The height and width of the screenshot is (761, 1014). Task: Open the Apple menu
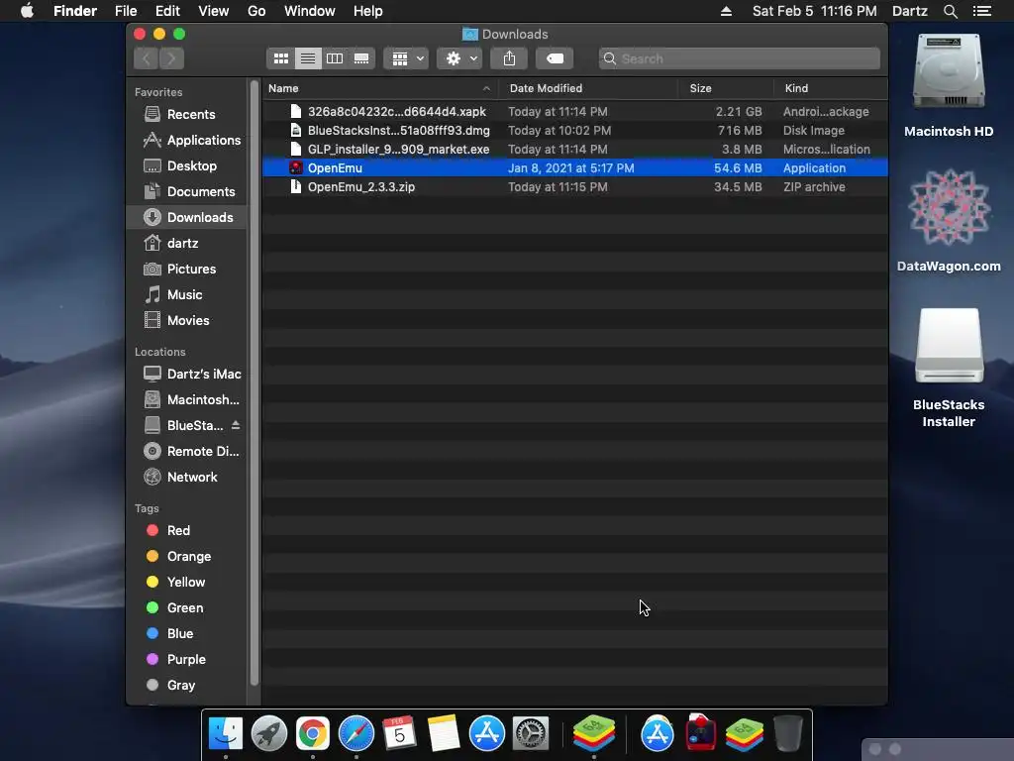[27, 11]
